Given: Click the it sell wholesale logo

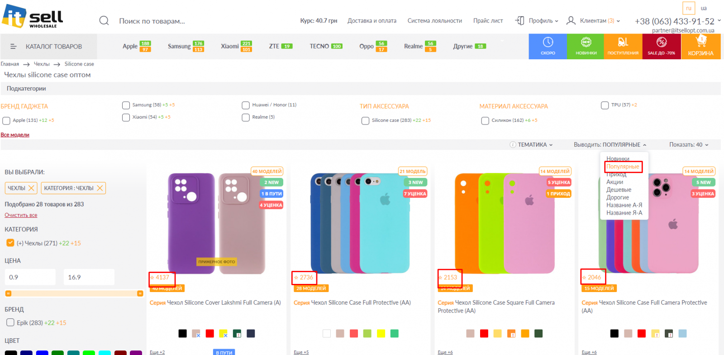Looking at the screenshot, I should pyautogui.click(x=33, y=17).
